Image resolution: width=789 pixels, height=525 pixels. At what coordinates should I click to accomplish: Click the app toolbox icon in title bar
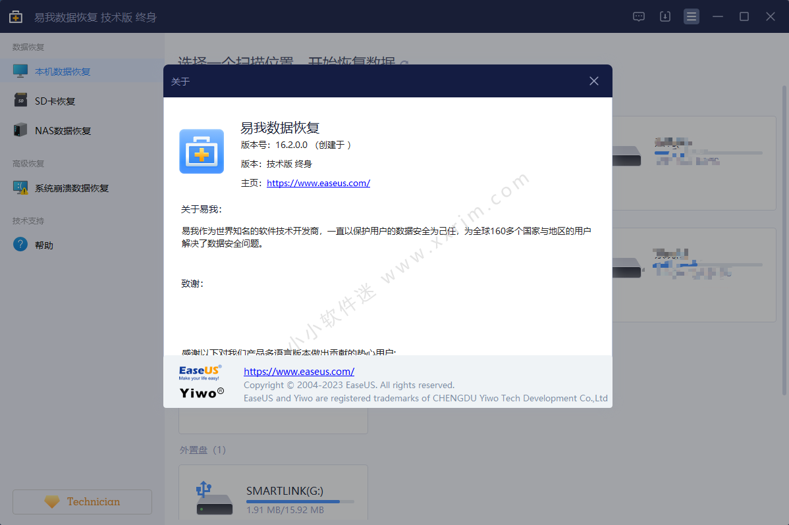[x=15, y=17]
